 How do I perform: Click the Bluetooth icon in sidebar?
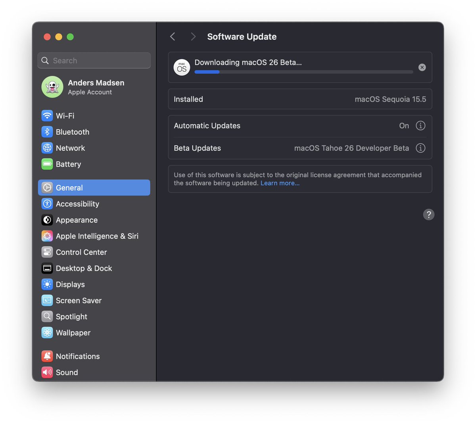tap(47, 132)
